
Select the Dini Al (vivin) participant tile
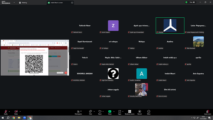(170, 90)
